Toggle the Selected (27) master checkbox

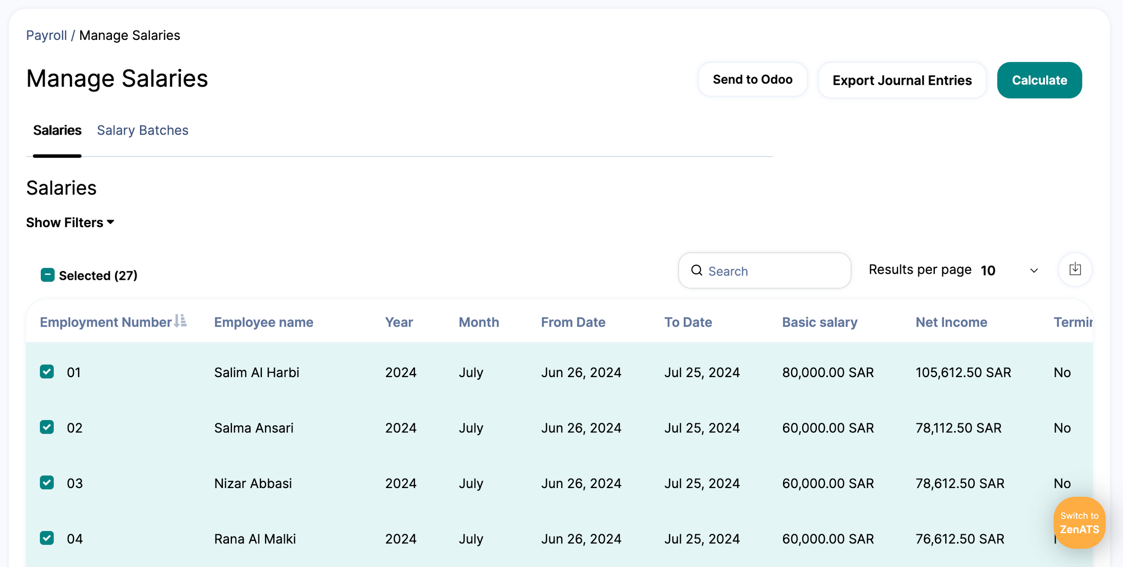(47, 275)
